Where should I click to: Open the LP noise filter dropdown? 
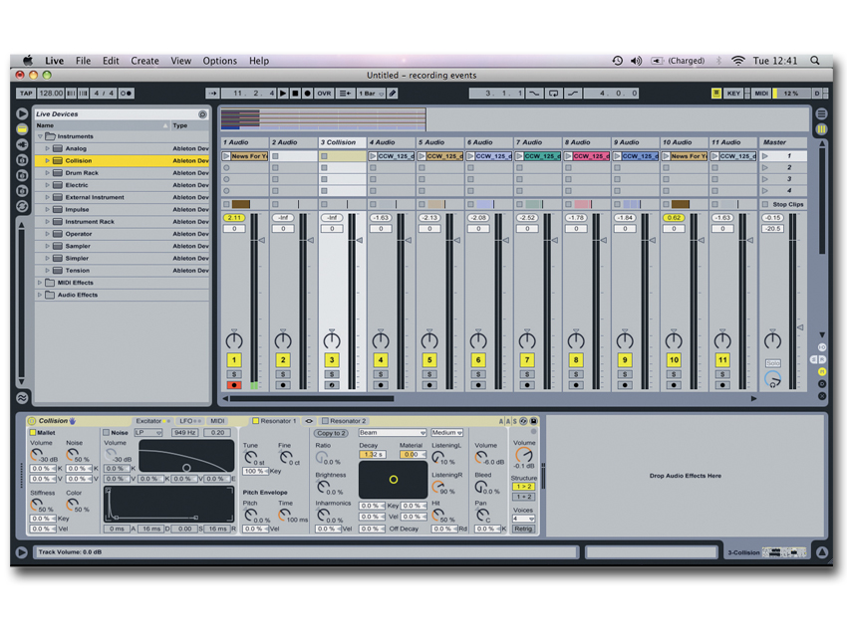148,433
